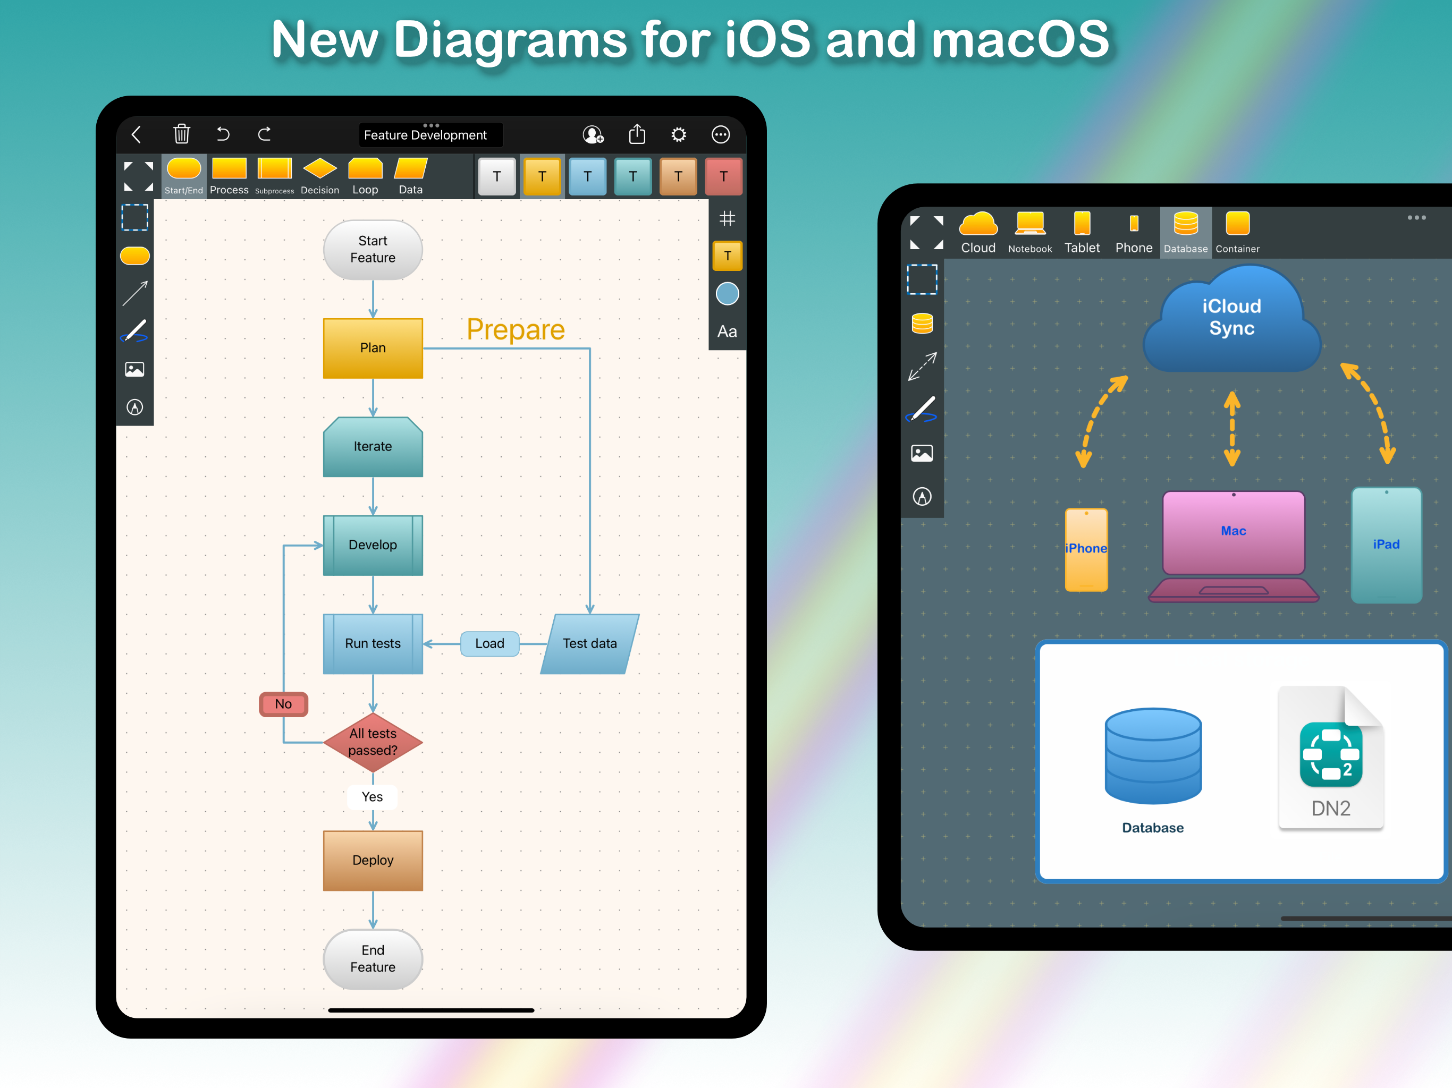Screen dimensions: 1452x1088
Task: Select the Run tests node
Action: (x=373, y=644)
